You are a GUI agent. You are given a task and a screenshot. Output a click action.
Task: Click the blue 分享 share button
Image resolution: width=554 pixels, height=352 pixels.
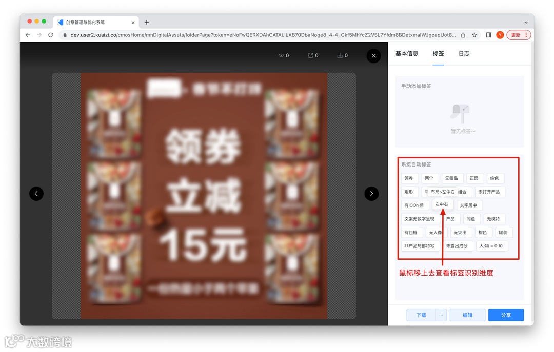pos(506,315)
